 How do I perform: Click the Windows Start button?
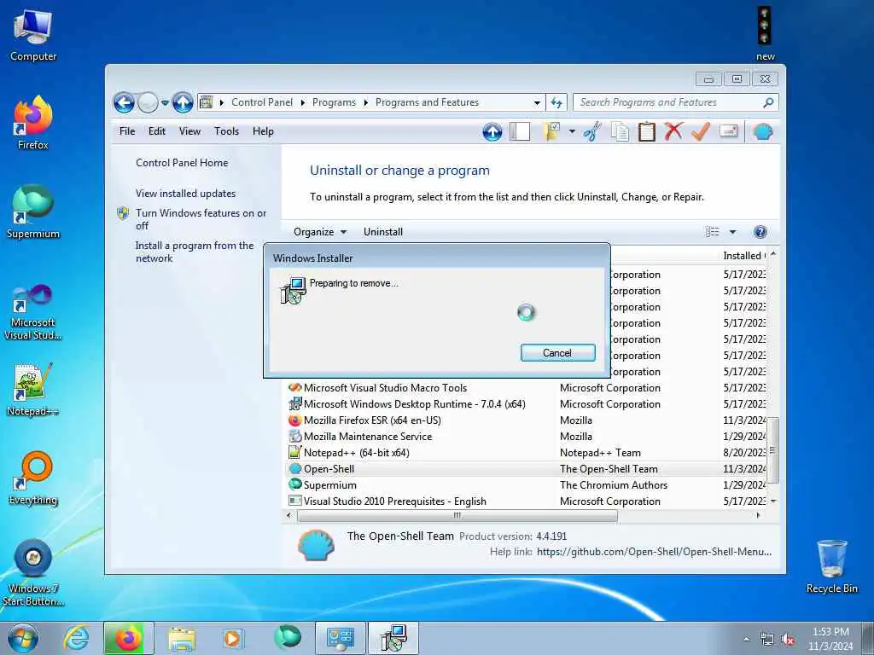[23, 638]
